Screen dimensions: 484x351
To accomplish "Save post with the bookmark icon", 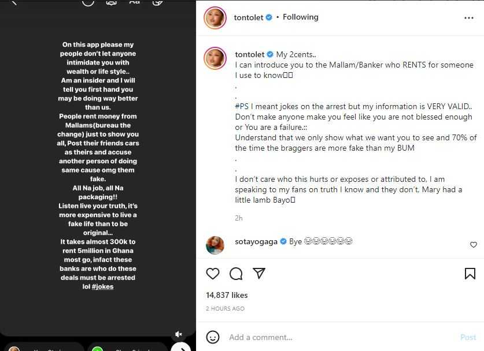I will coord(470,273).
